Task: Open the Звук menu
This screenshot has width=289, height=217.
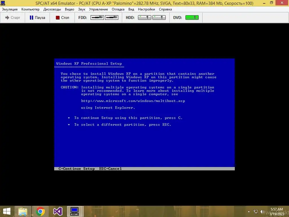Action: click(x=82, y=9)
